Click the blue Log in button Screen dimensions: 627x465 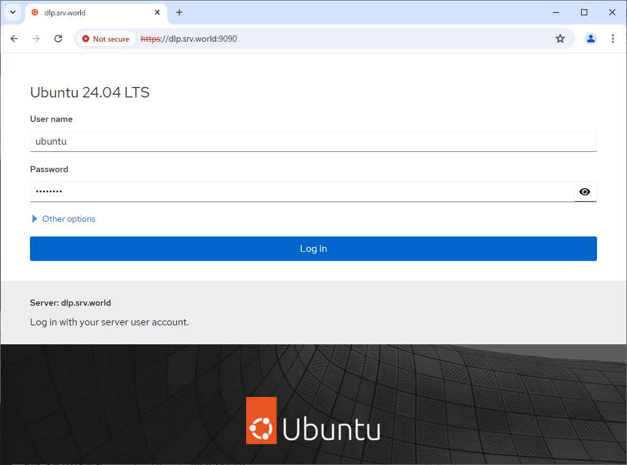click(313, 249)
